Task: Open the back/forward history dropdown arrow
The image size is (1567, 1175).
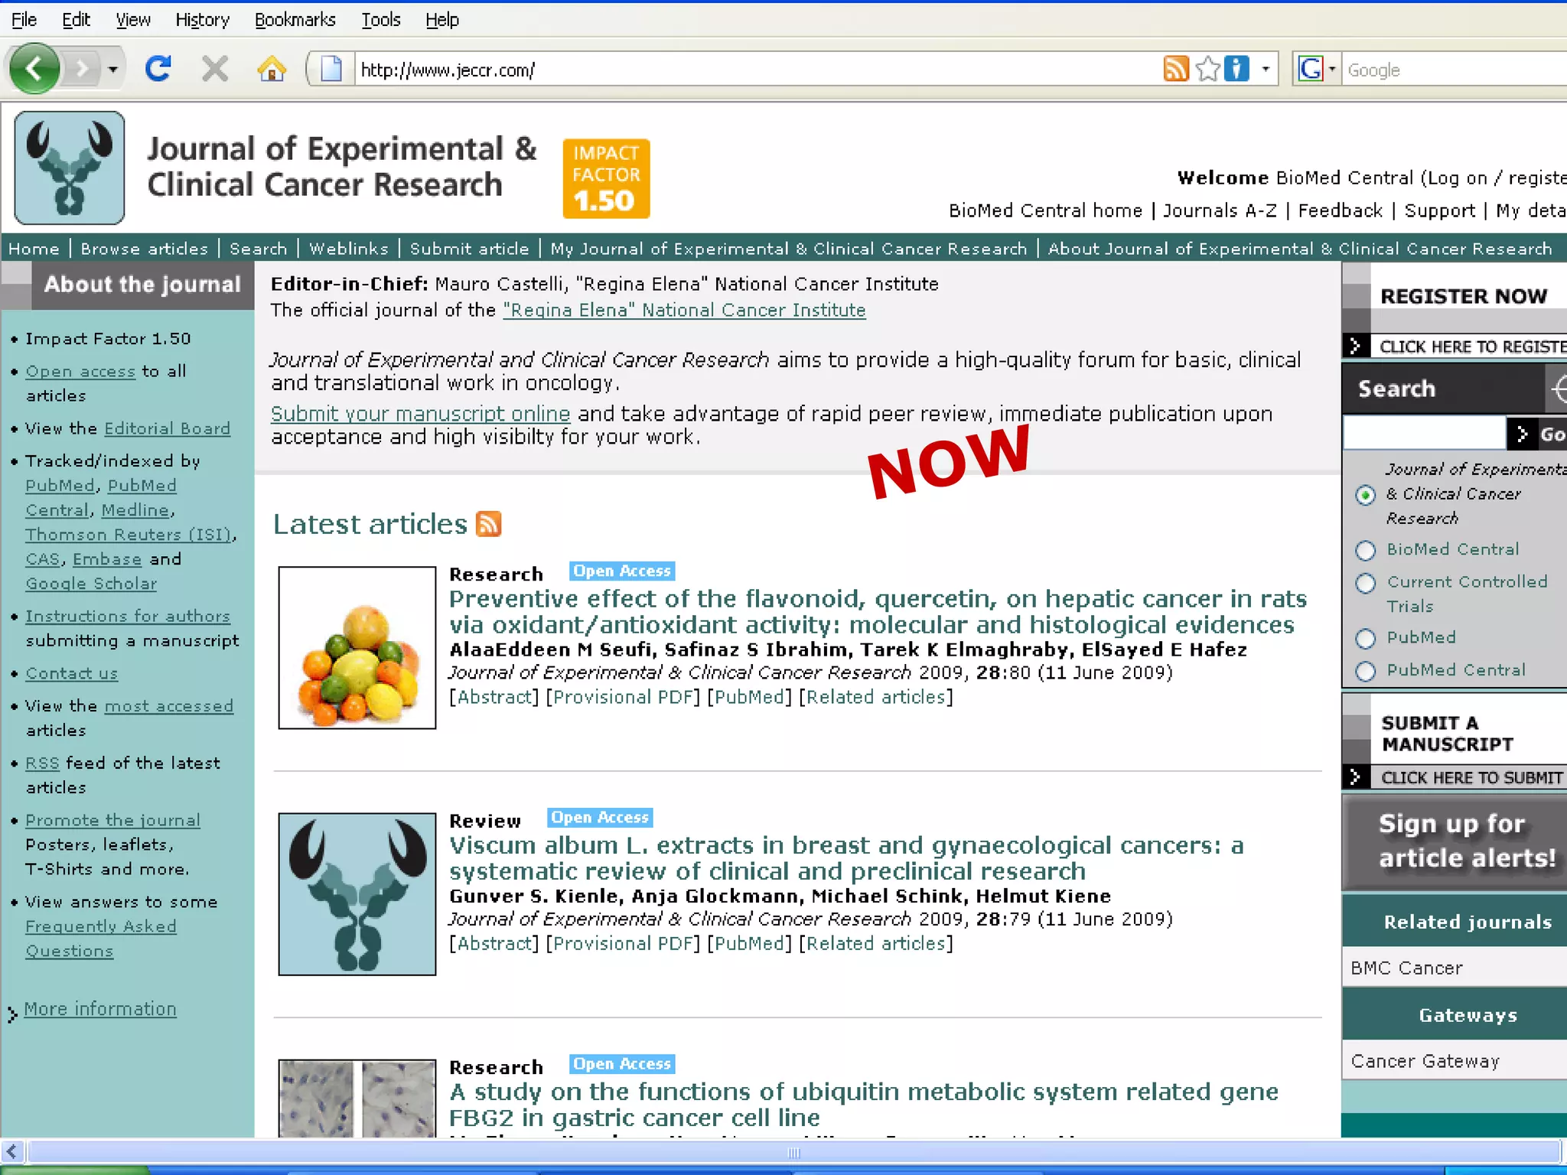Action: (112, 70)
